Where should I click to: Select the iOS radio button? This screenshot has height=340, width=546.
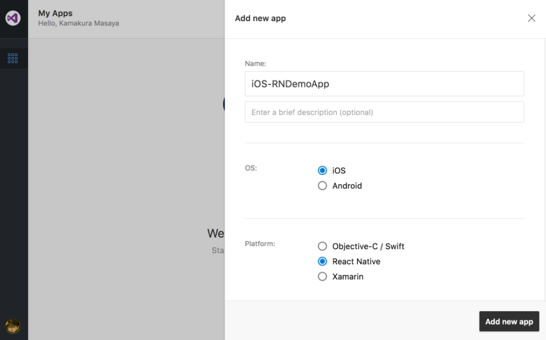point(322,171)
